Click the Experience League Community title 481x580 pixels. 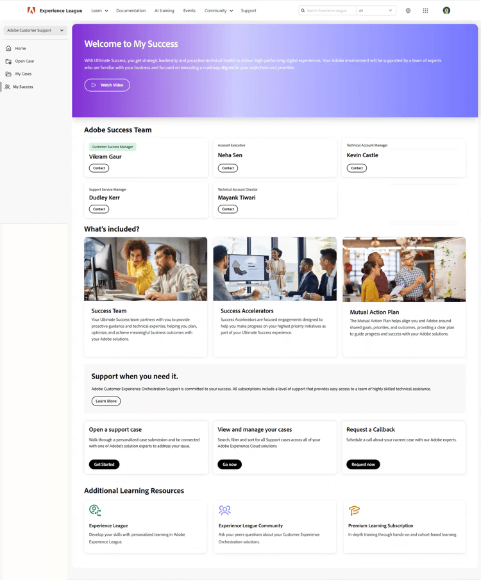[251, 525]
